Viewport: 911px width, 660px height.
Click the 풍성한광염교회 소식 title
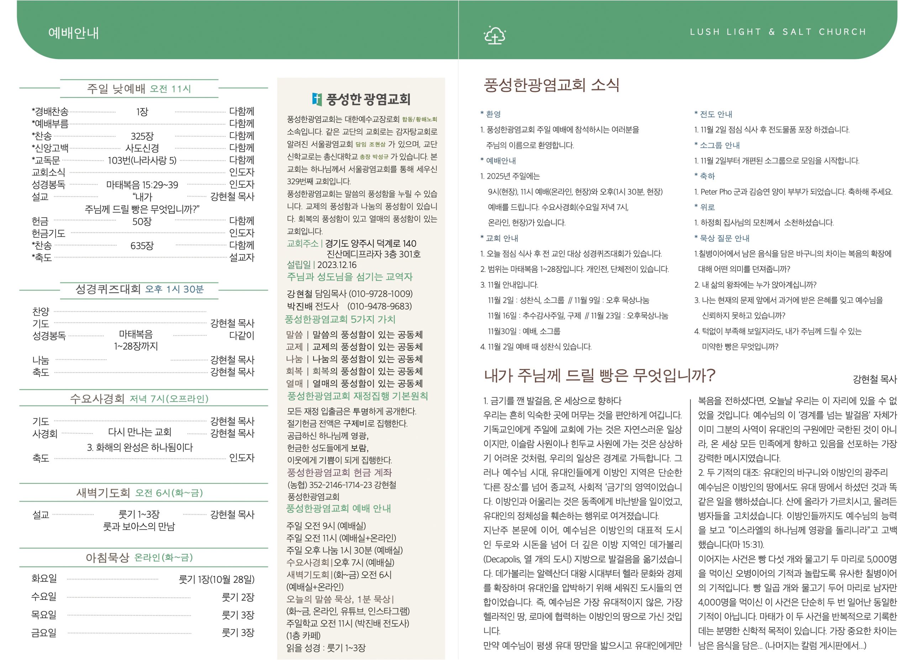click(x=551, y=85)
